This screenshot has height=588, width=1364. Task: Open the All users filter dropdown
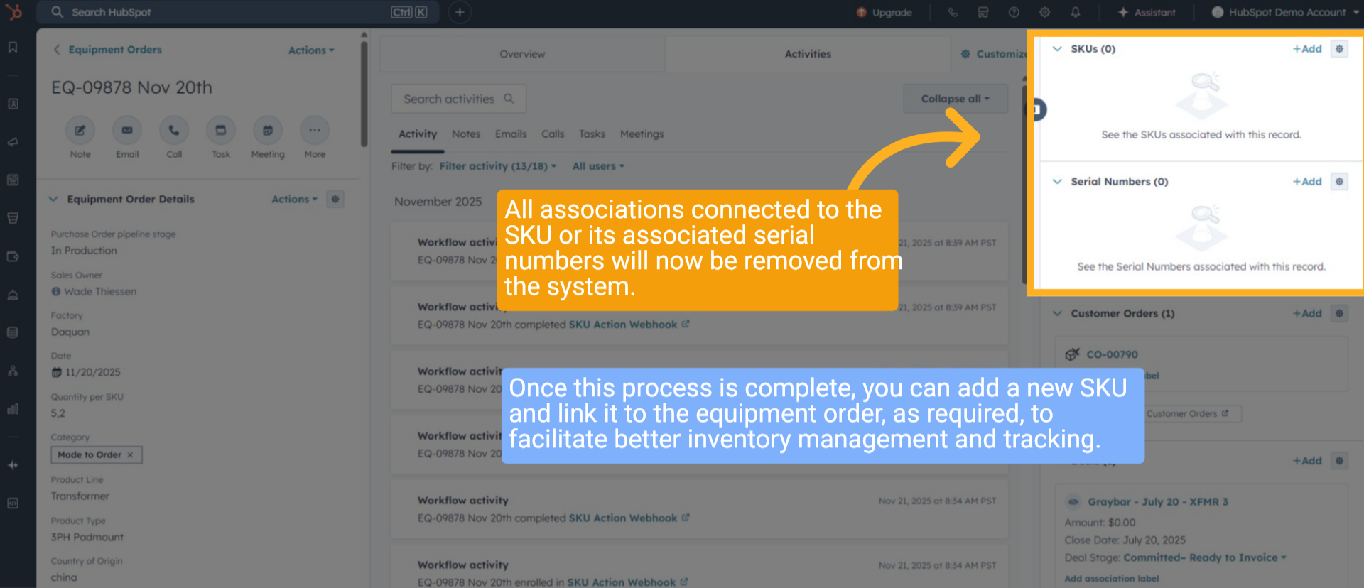click(x=599, y=166)
